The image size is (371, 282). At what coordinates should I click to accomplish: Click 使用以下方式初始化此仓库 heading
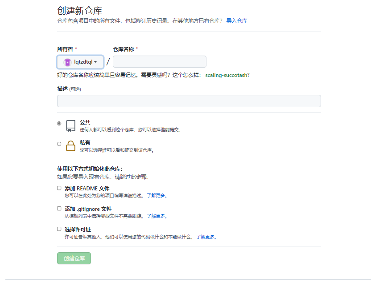click(x=90, y=169)
